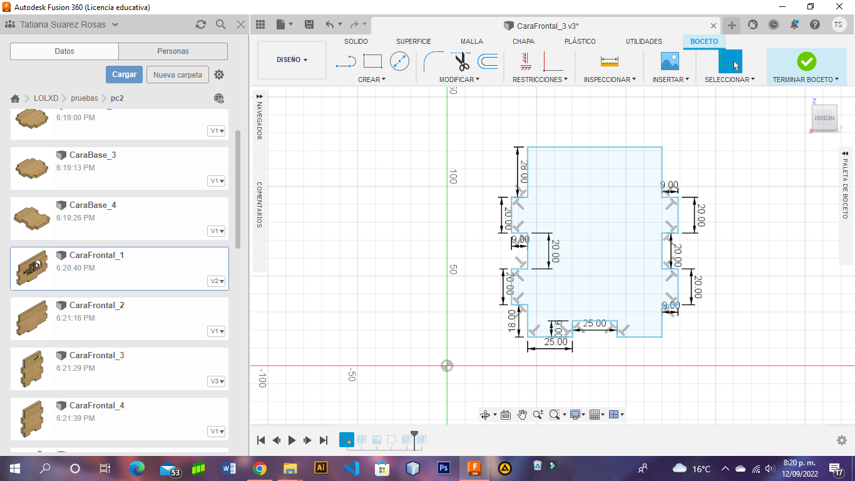855x481 pixels.
Task: Open the DISEÑO workspace dropdown
Action: pos(292,60)
